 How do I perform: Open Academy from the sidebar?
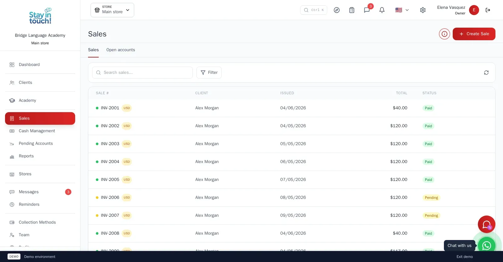pyautogui.click(x=40, y=101)
